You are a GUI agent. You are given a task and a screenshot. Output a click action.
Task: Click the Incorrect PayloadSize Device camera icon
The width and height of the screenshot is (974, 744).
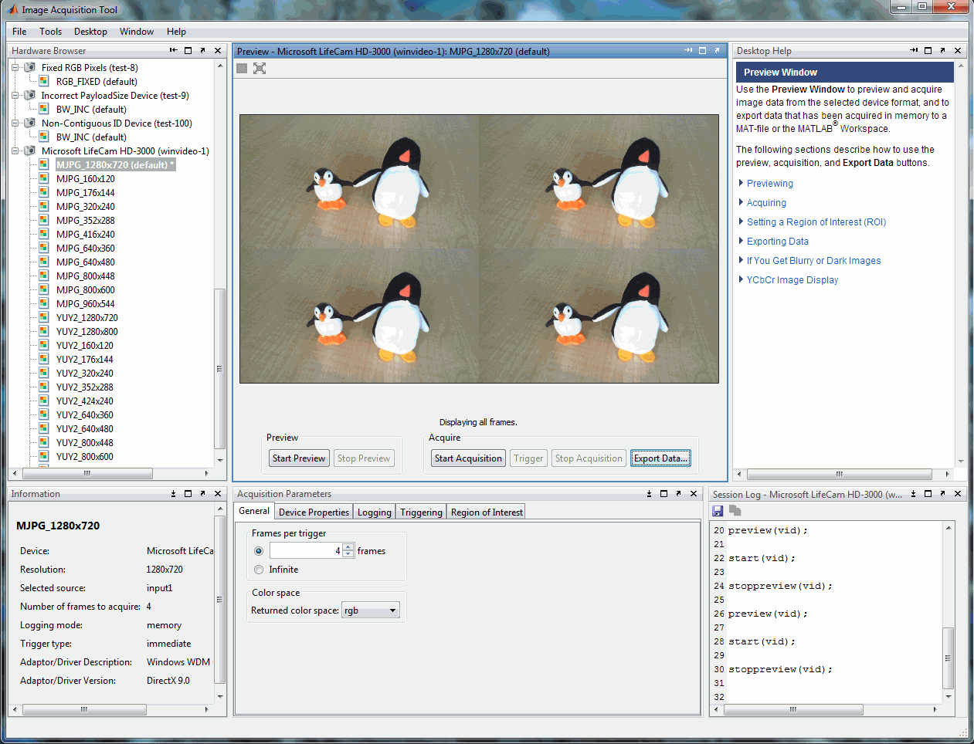coord(30,95)
